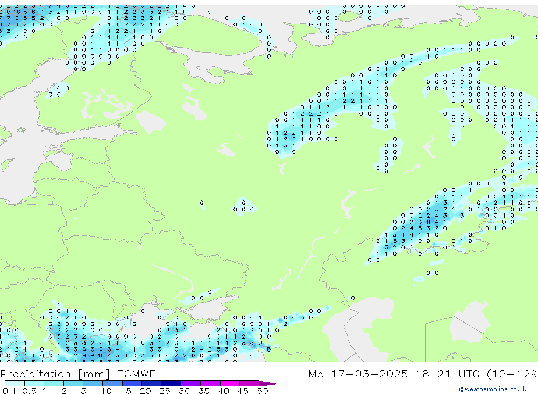
Task: Click the 0.1–0.5 mm palest legend swatch
Action: point(15,383)
